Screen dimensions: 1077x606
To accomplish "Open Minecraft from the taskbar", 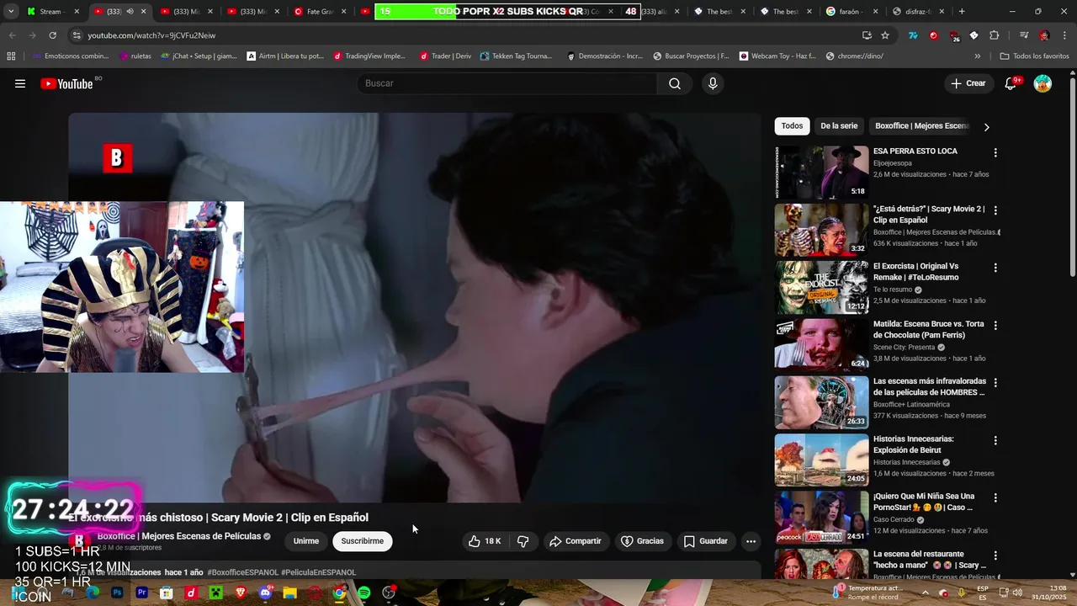I will 215,593.
